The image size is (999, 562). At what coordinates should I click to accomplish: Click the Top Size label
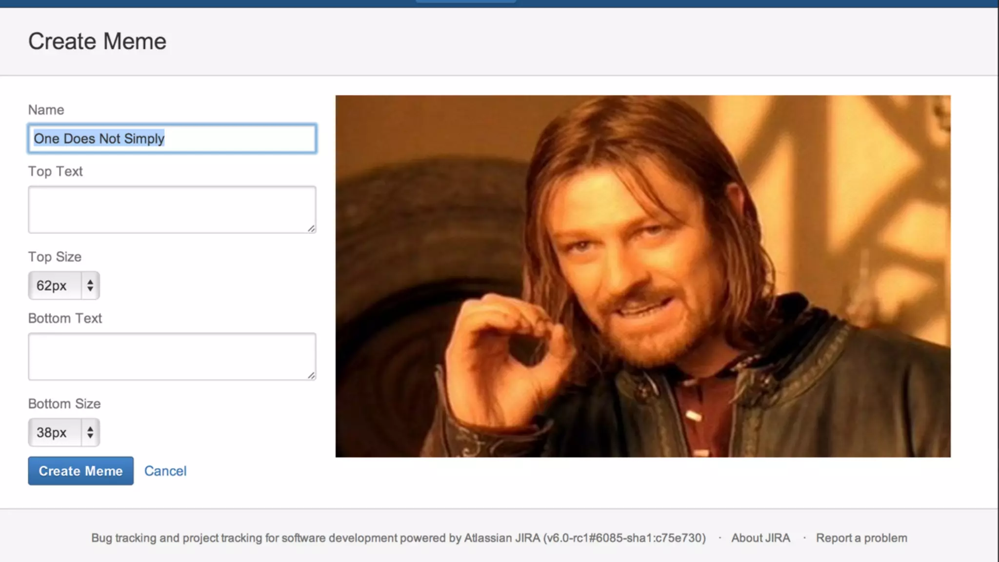55,257
